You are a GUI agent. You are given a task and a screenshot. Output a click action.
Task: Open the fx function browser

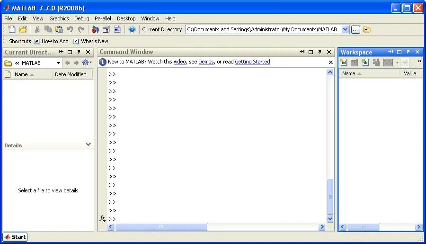[x=102, y=218]
